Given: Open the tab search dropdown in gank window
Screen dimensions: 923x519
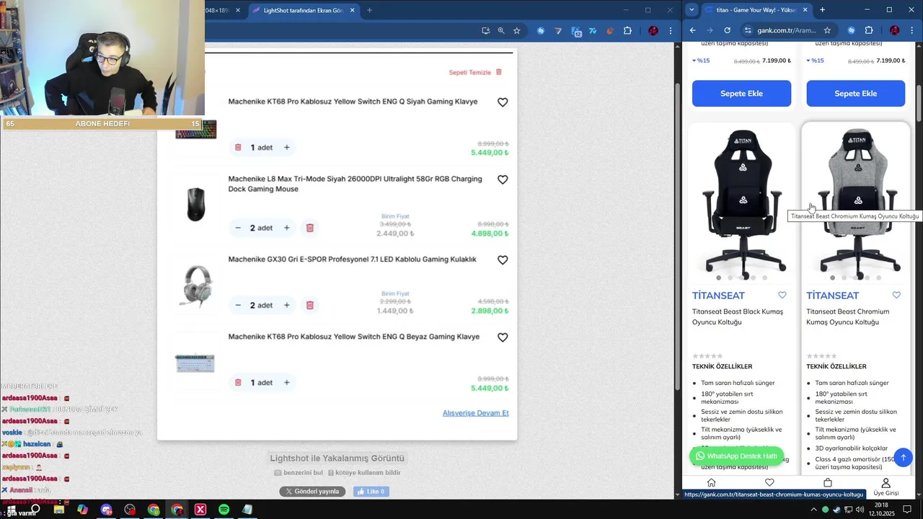Looking at the screenshot, I should coord(692,9).
